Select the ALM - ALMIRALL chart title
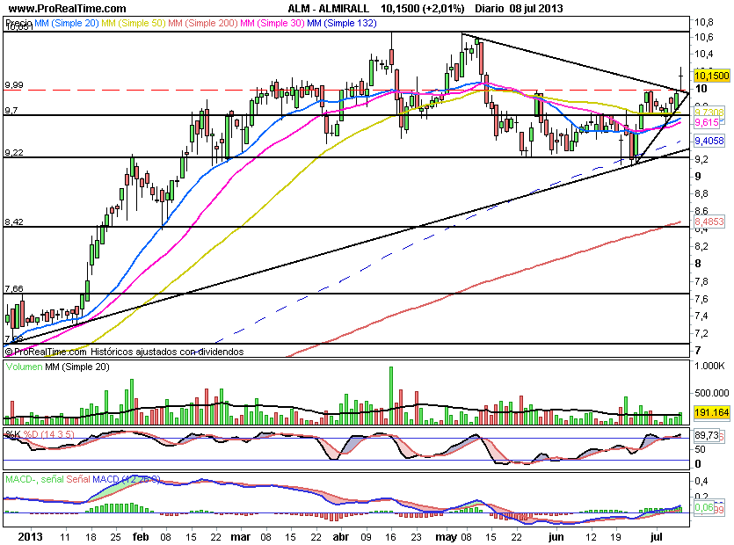The width and height of the screenshot is (734, 545). [328, 9]
